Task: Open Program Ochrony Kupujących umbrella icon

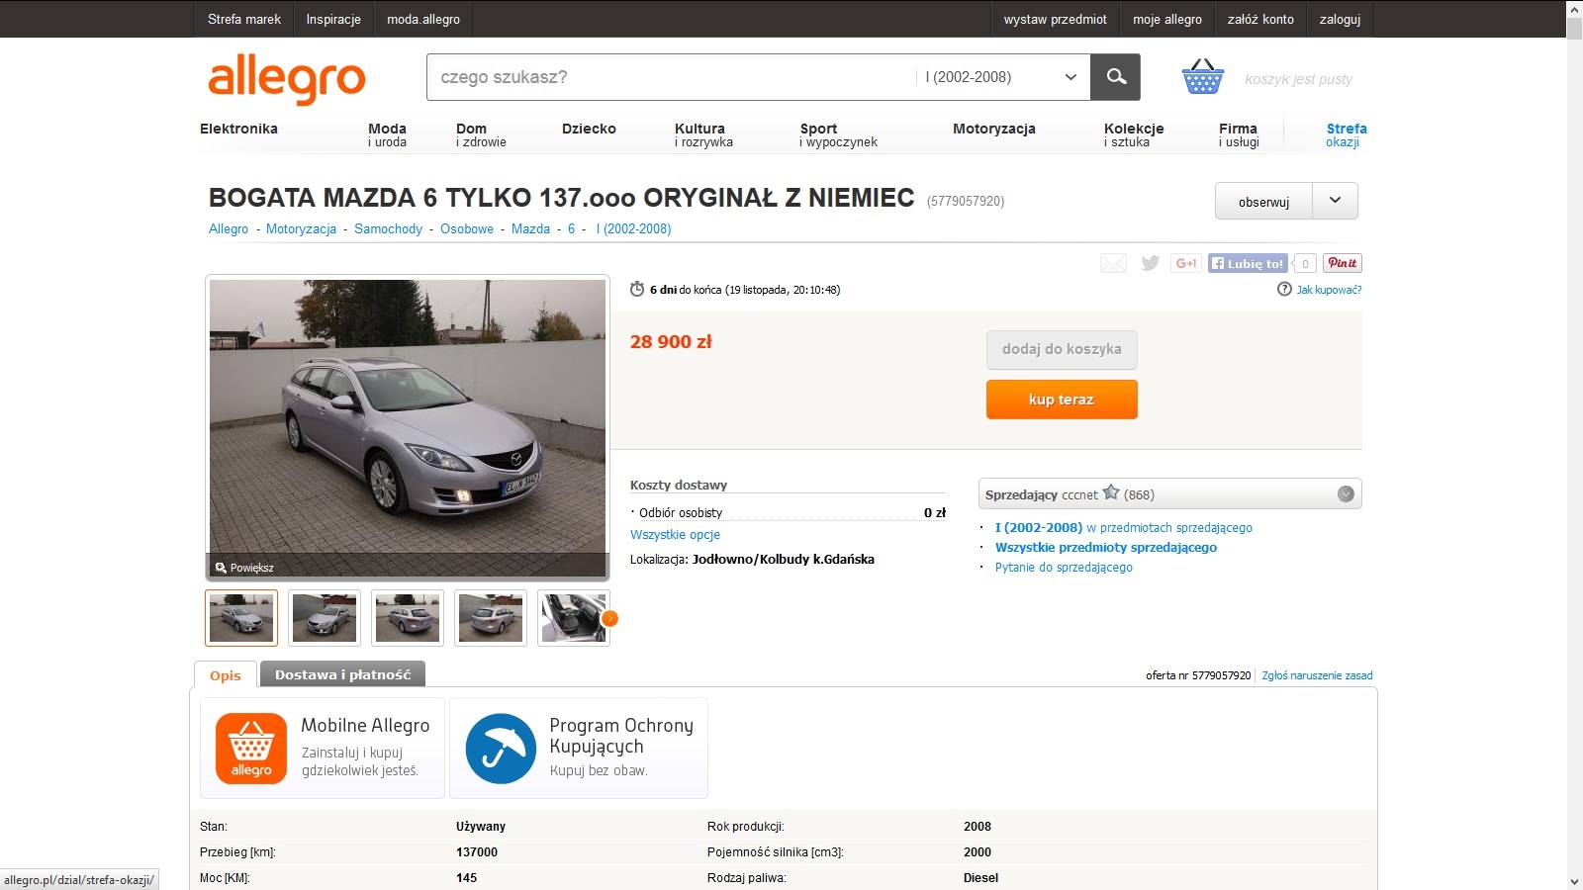Action: [501, 749]
